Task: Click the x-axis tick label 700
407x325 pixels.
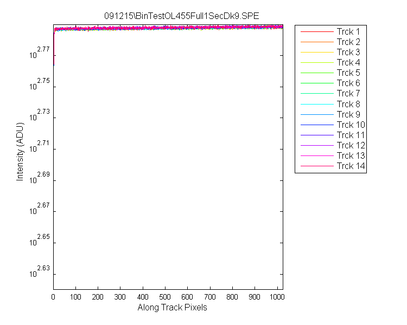Action: pyautogui.click(x=210, y=297)
